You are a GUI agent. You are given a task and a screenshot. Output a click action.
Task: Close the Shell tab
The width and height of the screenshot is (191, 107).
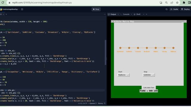click(144, 14)
